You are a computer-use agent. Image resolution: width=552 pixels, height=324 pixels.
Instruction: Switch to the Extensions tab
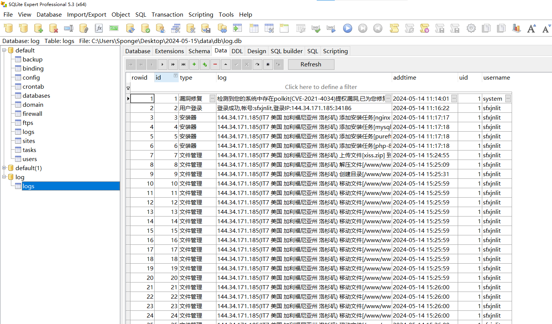[x=169, y=51]
